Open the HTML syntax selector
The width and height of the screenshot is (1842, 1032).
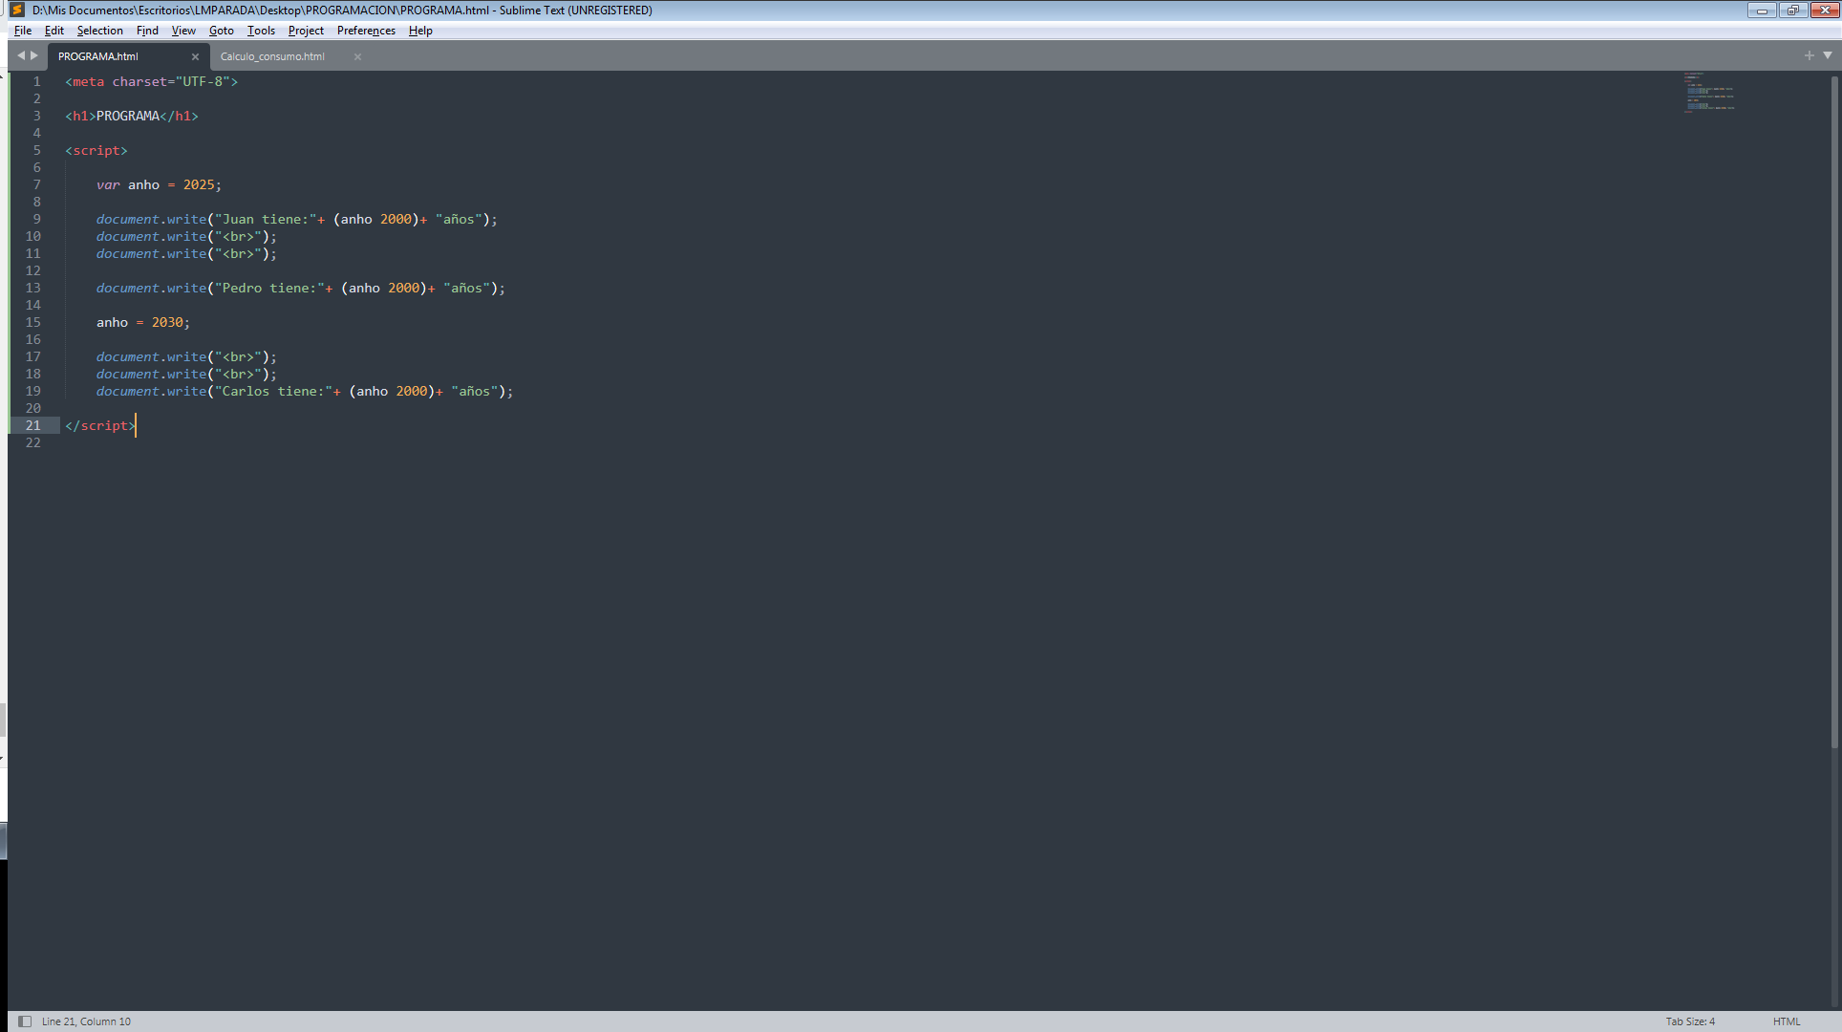(1787, 1021)
